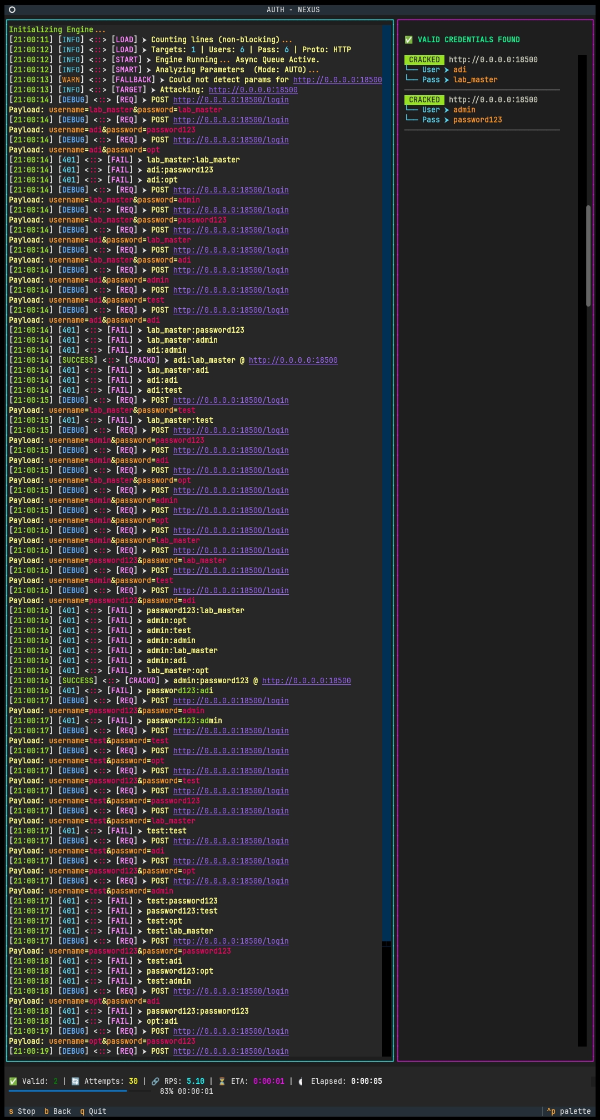Click the 'User > admin' credential row
Image resolution: width=600 pixels, height=1120 pixels.
[x=440, y=110]
